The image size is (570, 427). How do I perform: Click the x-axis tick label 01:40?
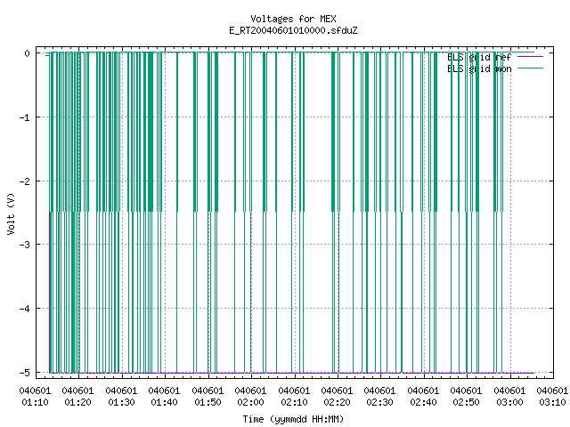point(164,402)
